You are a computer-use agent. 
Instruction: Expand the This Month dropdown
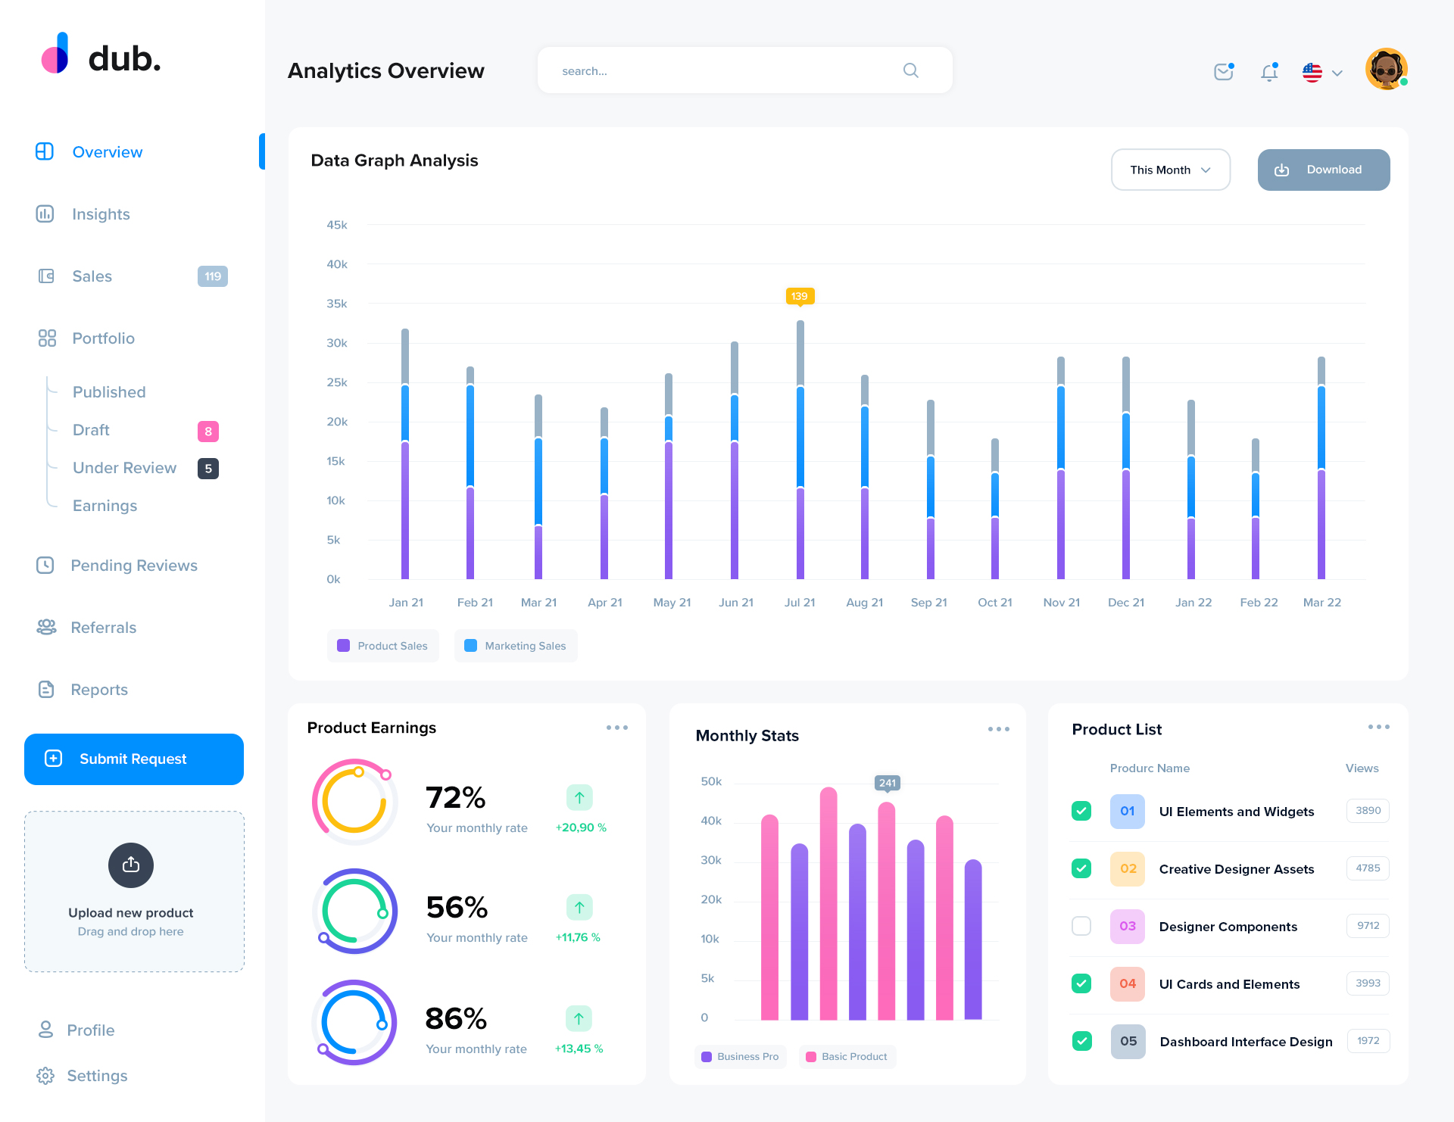click(1170, 170)
